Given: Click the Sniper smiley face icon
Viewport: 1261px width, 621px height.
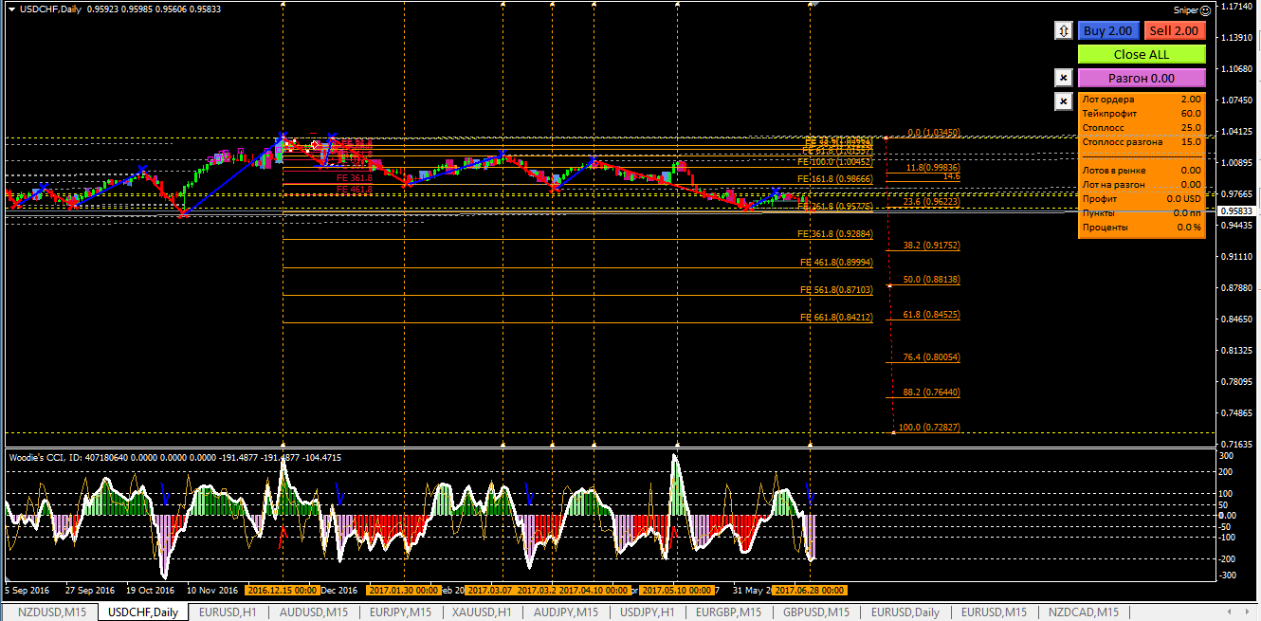Looking at the screenshot, I should (x=1206, y=10).
